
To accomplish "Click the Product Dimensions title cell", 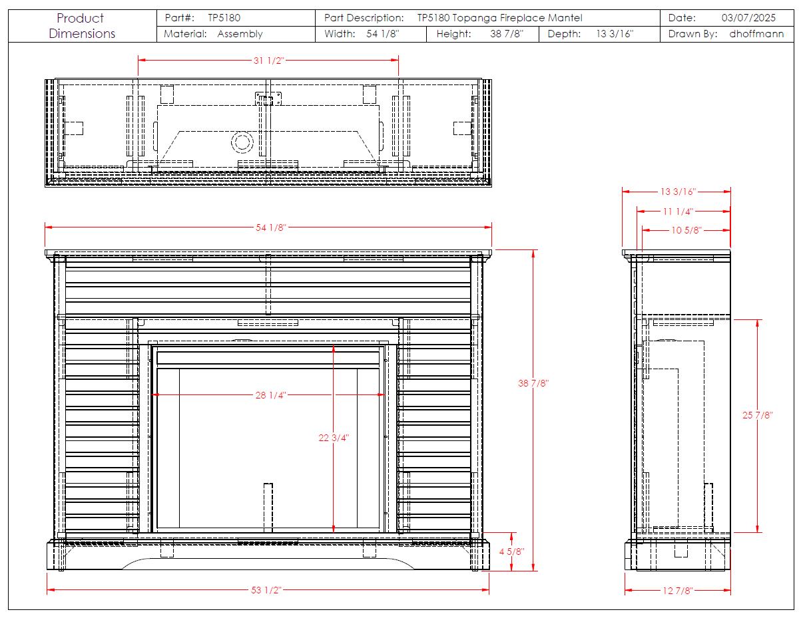I will [x=81, y=26].
